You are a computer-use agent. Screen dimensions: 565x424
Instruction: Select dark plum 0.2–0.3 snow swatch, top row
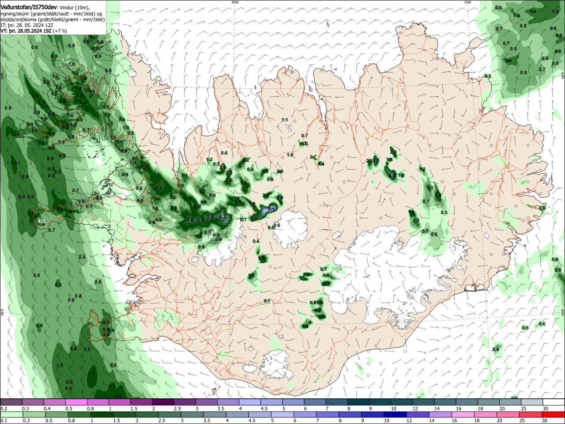pyautogui.click(x=11, y=402)
